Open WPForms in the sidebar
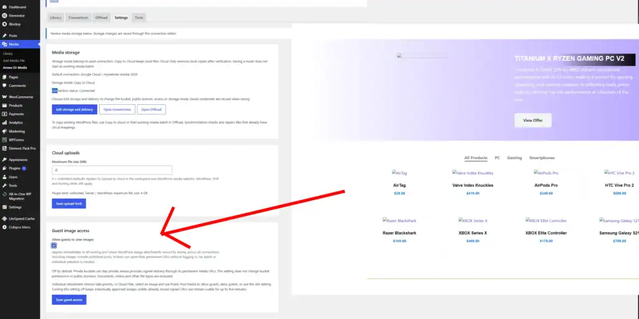 click(16, 140)
